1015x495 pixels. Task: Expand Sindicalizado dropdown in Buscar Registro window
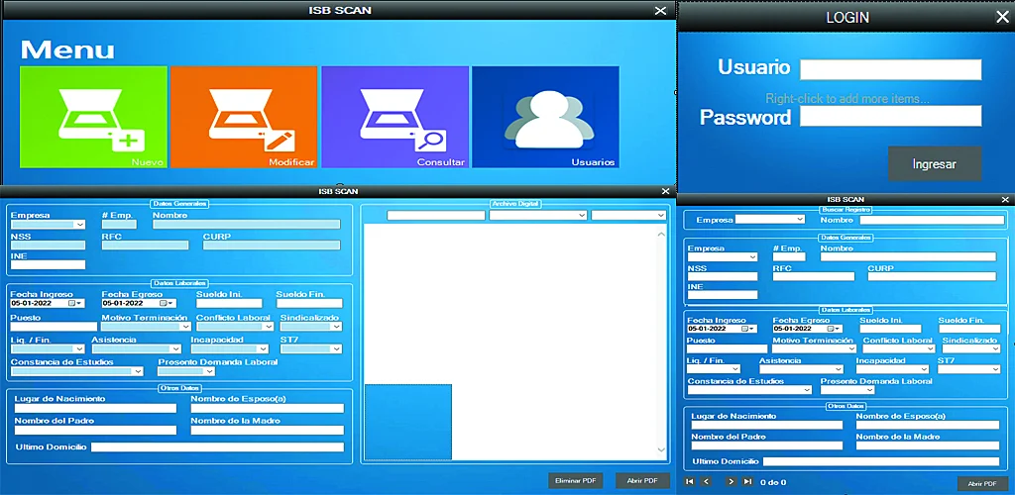pos(995,348)
